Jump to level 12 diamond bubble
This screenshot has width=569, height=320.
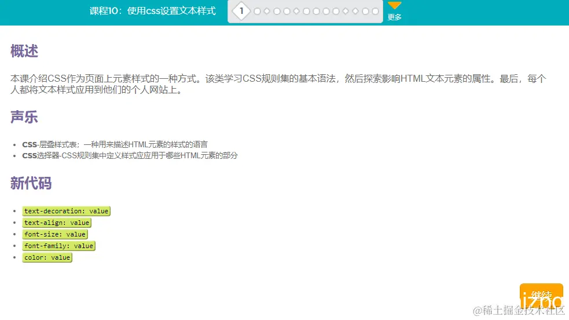(355, 12)
